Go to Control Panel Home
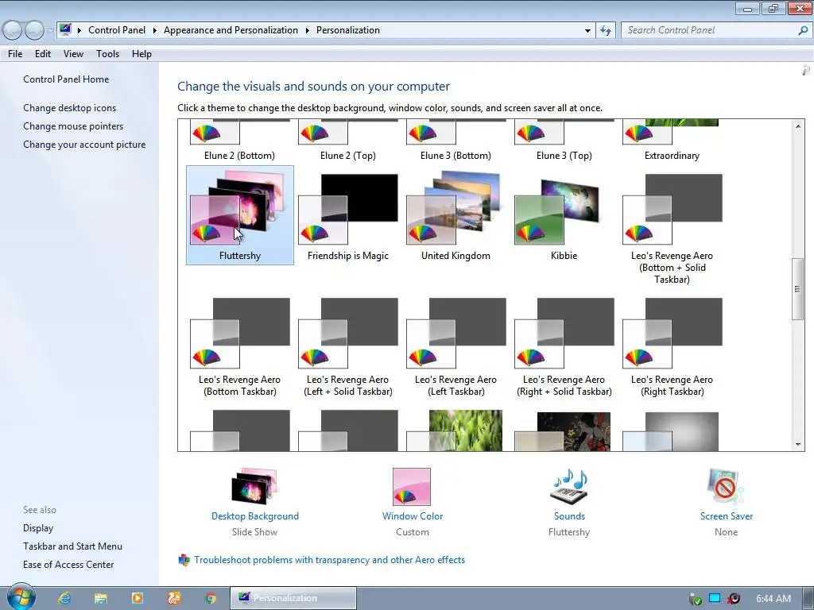This screenshot has height=610, width=814. pyautogui.click(x=66, y=79)
